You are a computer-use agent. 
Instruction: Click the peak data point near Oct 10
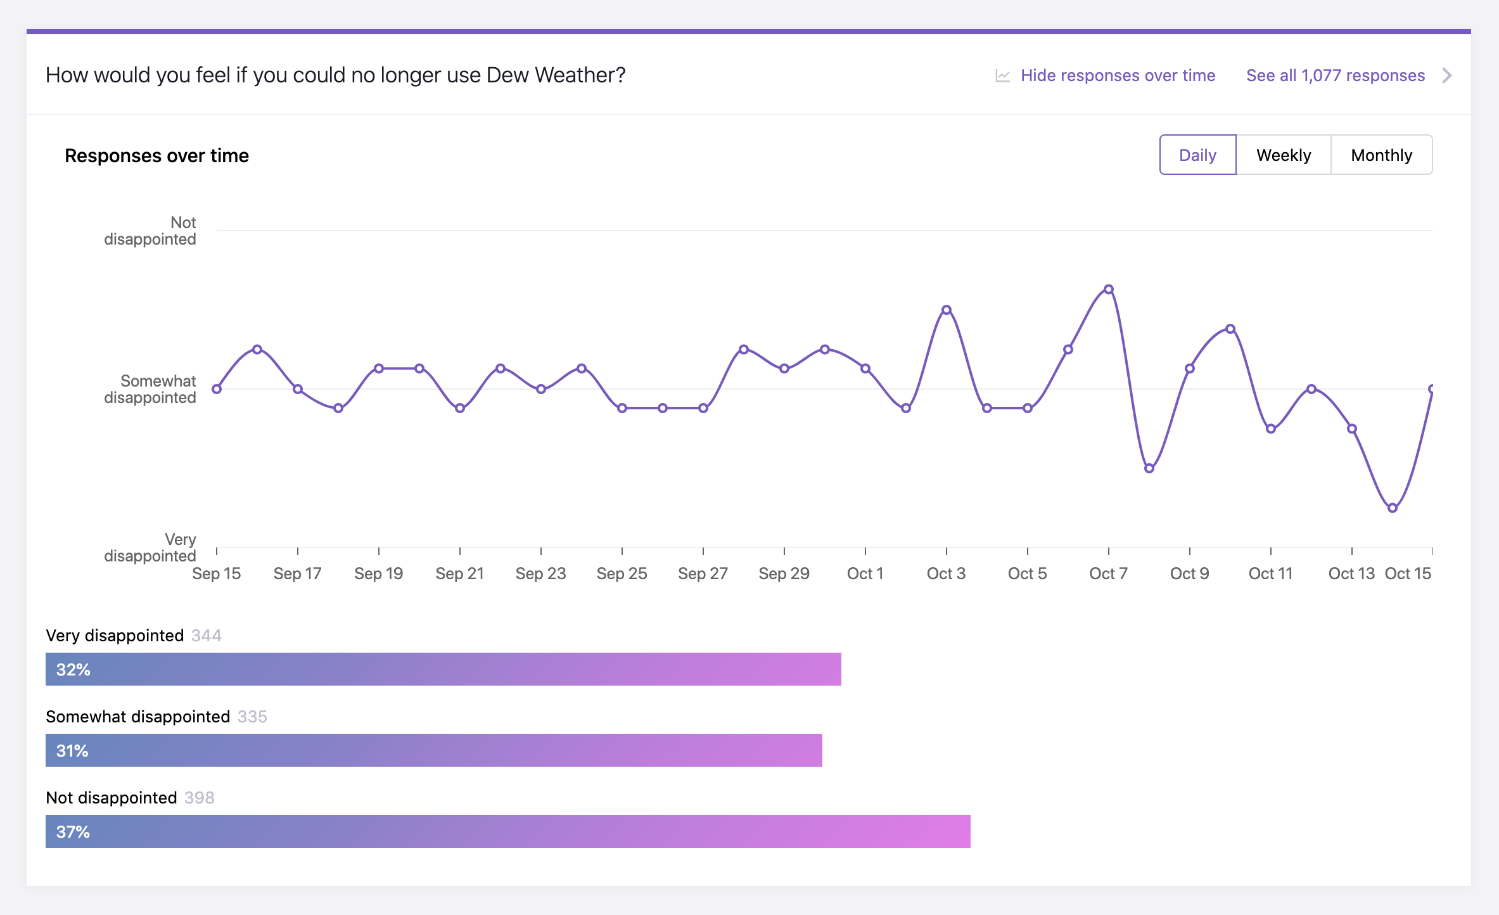(x=1230, y=329)
